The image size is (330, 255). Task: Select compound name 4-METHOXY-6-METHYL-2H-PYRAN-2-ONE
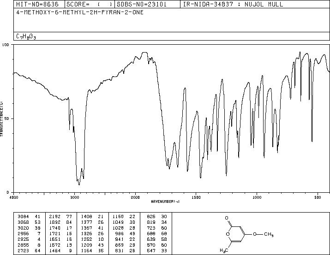[80, 12]
